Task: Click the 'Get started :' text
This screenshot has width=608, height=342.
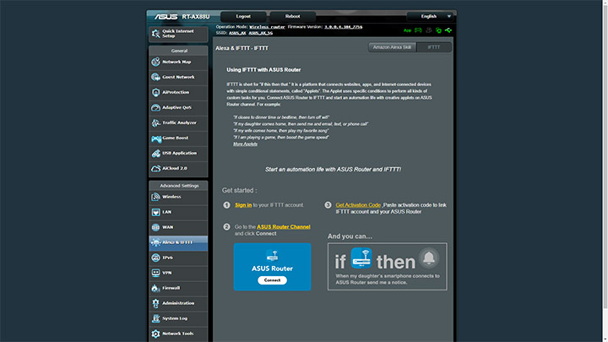Action: click(x=239, y=190)
